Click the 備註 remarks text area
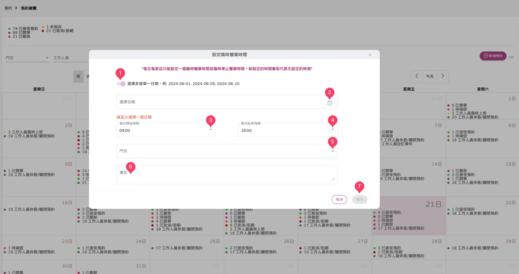The width and height of the screenshot is (519, 274). click(227, 175)
